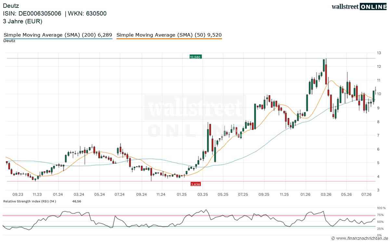
Task: Select the 3 Jahre (EUR) timeframe label
Action: pos(22,21)
